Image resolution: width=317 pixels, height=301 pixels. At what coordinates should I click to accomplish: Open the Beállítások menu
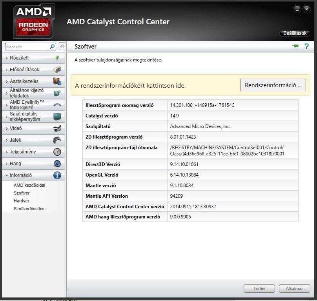pyautogui.click(x=295, y=33)
